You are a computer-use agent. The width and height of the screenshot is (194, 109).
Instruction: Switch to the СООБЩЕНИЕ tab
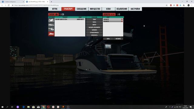(82, 9)
